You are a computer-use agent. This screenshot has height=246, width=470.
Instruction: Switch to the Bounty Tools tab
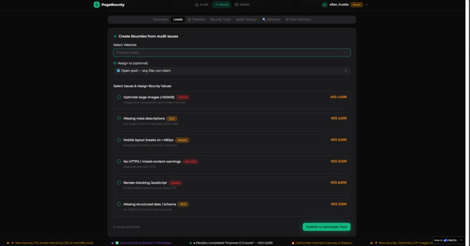pyautogui.click(x=220, y=19)
